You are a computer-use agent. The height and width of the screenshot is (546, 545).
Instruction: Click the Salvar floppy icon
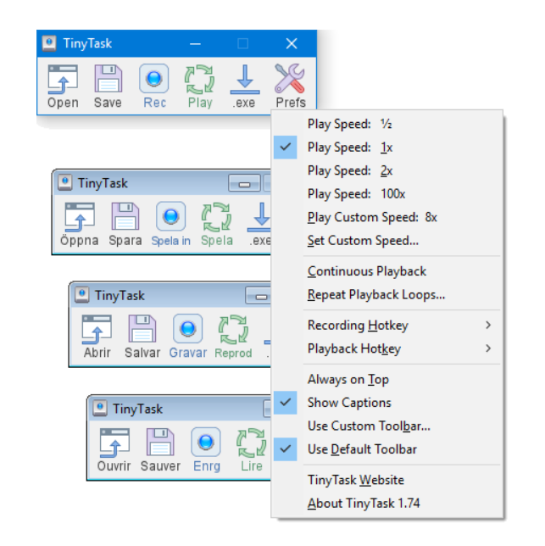click(x=142, y=329)
